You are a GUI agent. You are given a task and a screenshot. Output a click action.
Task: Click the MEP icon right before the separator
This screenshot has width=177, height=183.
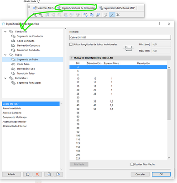tap(98, 15)
